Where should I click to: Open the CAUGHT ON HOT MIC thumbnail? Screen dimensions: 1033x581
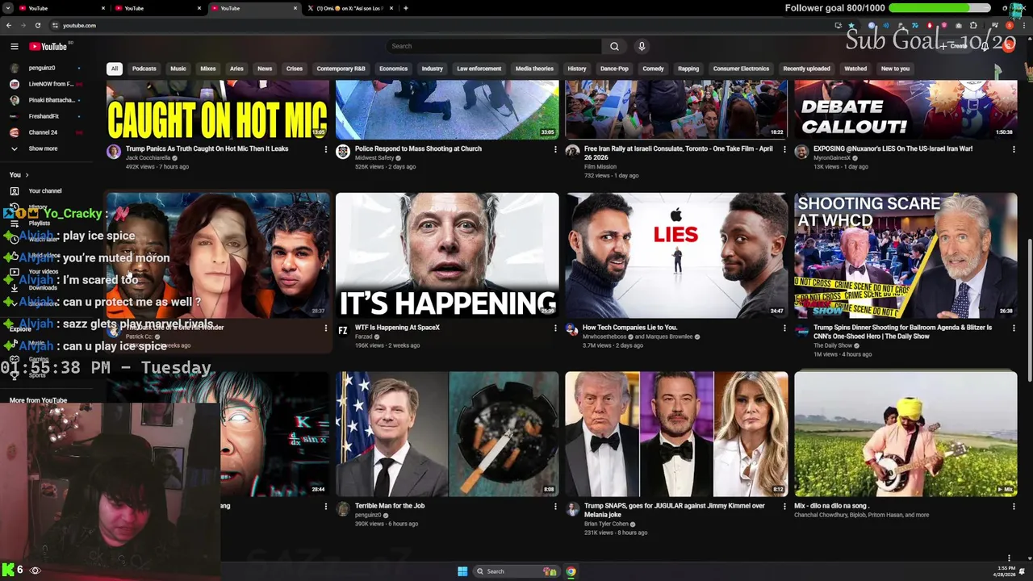(x=218, y=110)
